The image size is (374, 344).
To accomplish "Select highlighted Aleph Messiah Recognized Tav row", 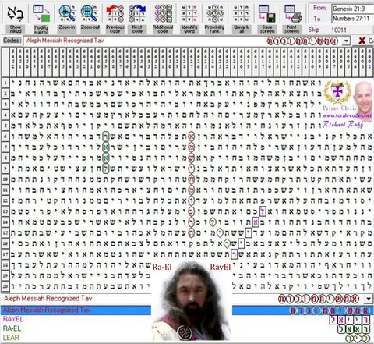I will [x=187, y=310].
